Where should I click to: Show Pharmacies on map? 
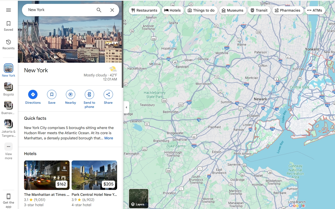tap(287, 10)
